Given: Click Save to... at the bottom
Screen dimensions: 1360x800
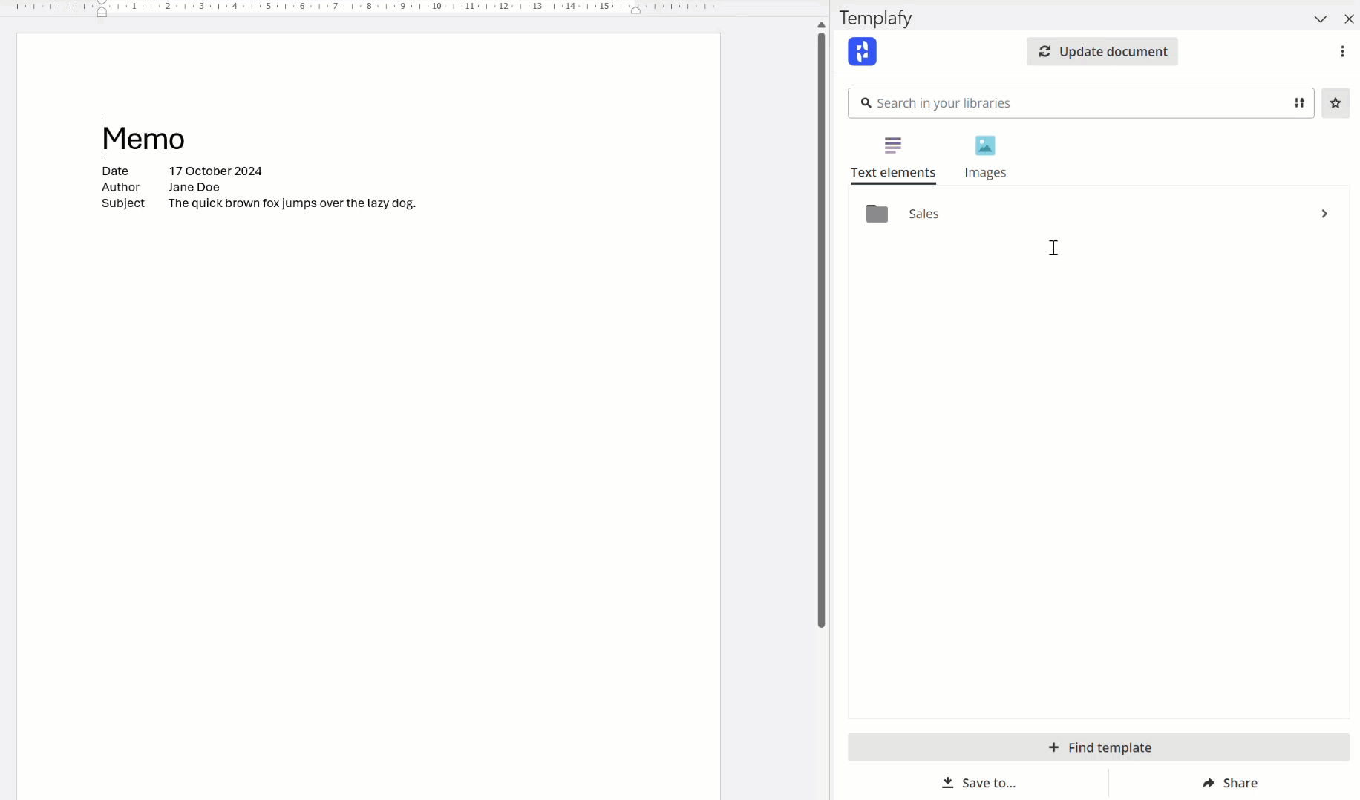Looking at the screenshot, I should (978, 783).
